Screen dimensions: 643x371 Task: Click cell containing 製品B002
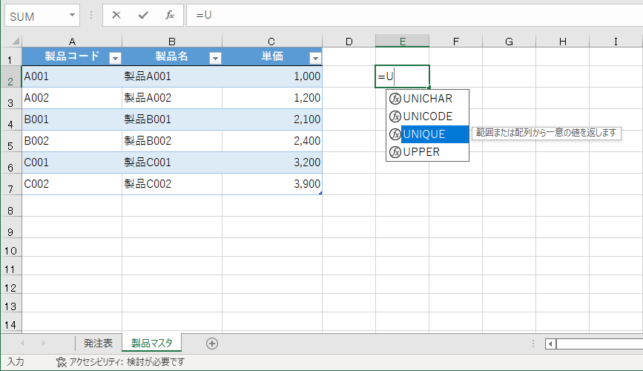172,141
